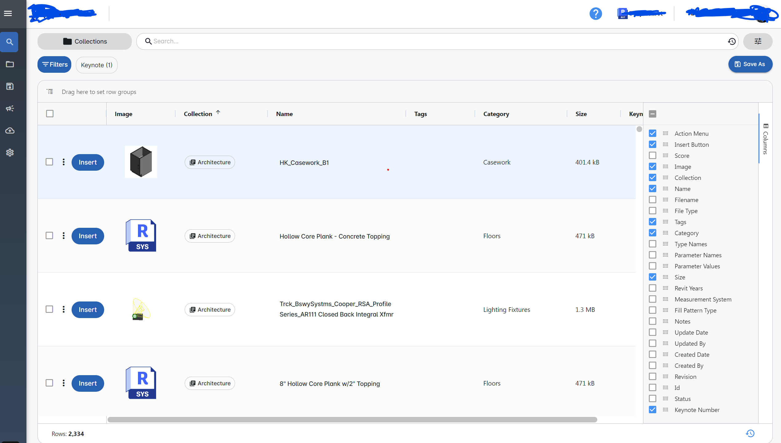Open the search settings sliders icon
The height and width of the screenshot is (443, 781).
[x=757, y=41]
